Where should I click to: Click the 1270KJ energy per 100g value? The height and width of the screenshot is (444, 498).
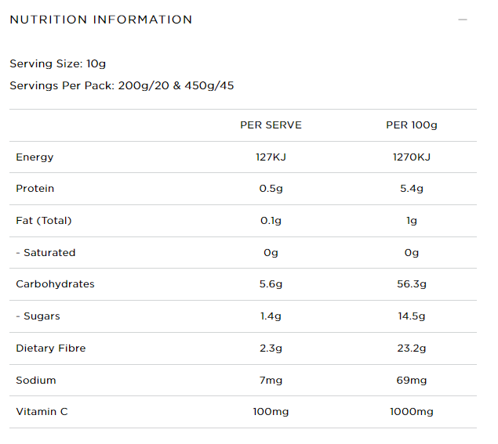pyautogui.click(x=412, y=157)
